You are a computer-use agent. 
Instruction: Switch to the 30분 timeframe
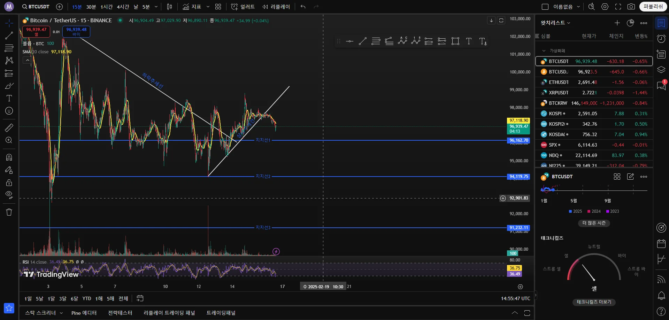click(91, 7)
